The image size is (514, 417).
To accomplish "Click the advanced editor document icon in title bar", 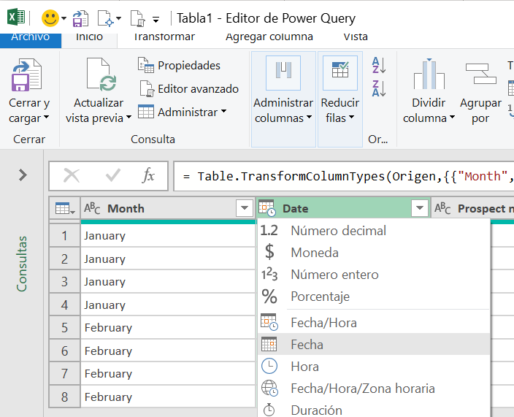I will click(x=137, y=18).
